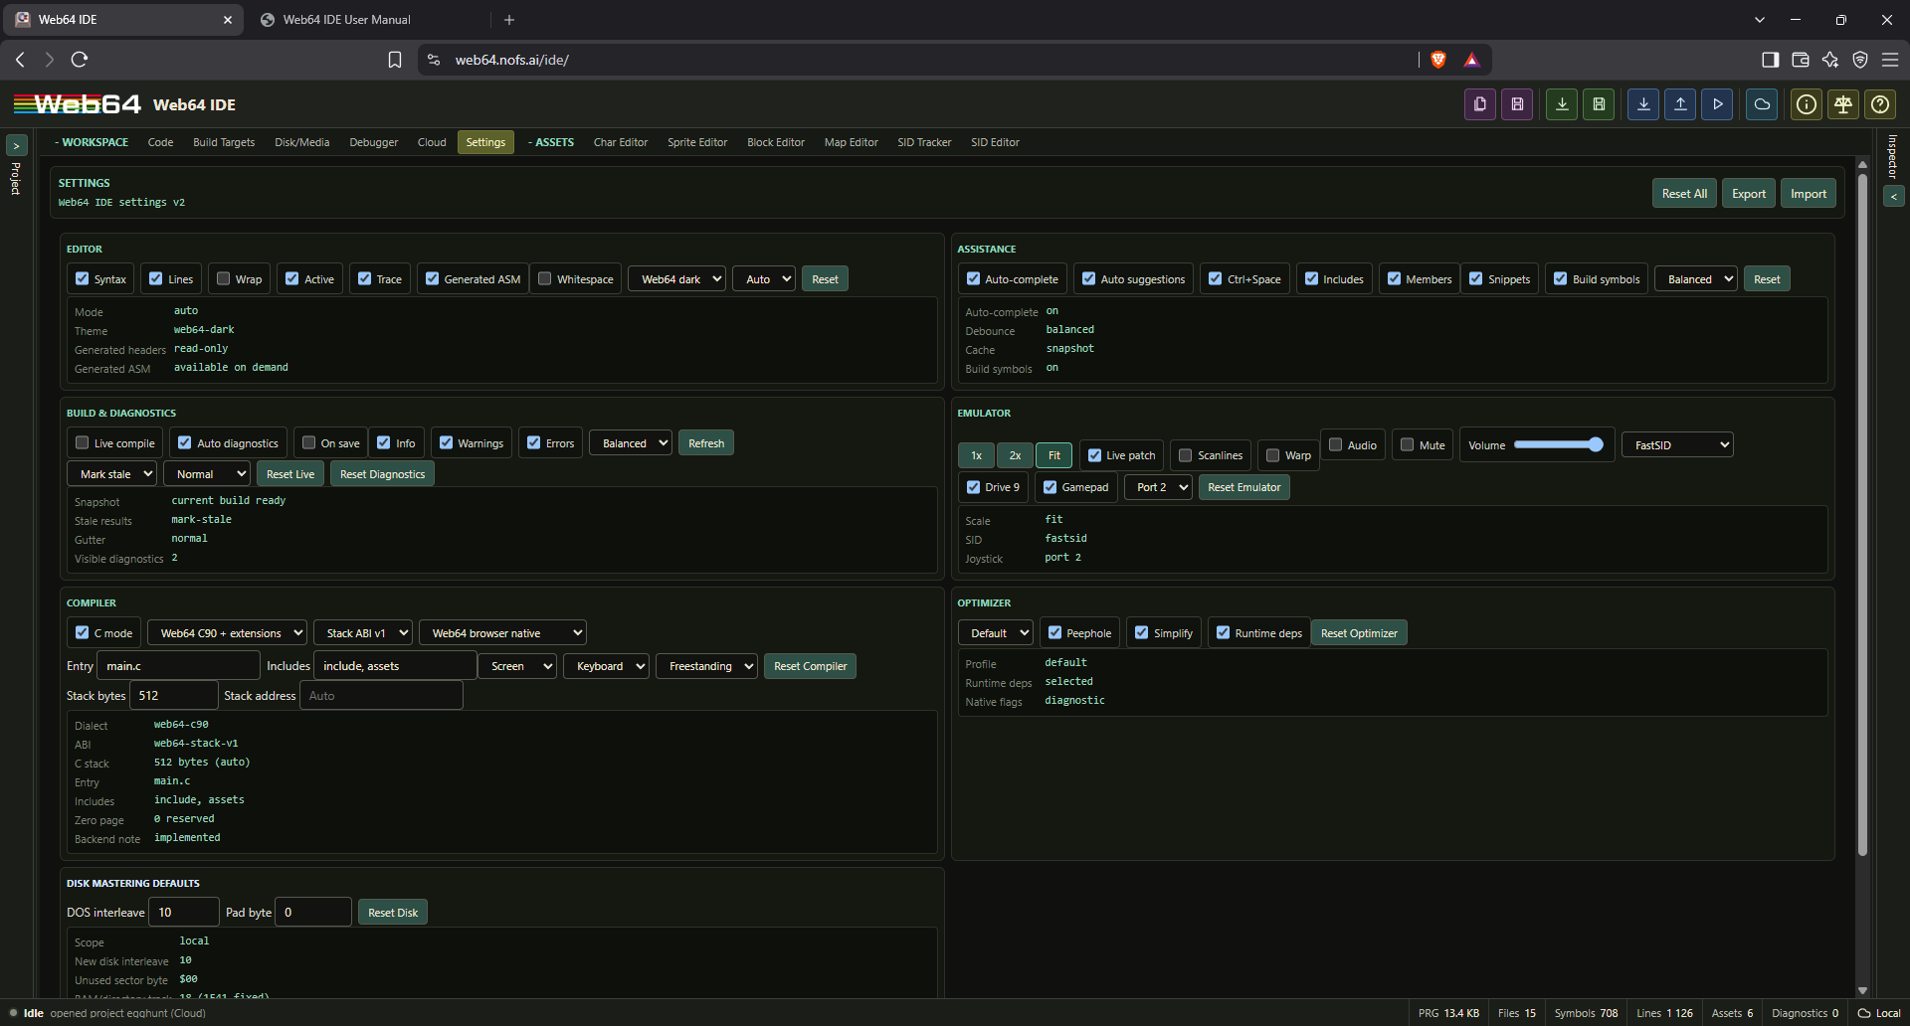Image resolution: width=1910 pixels, height=1026 pixels.
Task: Click the green floppy disk icon
Action: 1599,104
